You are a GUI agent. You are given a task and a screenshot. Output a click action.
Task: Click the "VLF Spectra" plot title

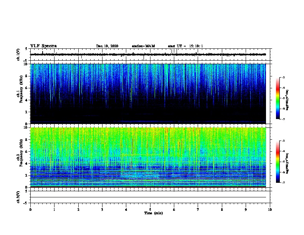pos(43,46)
